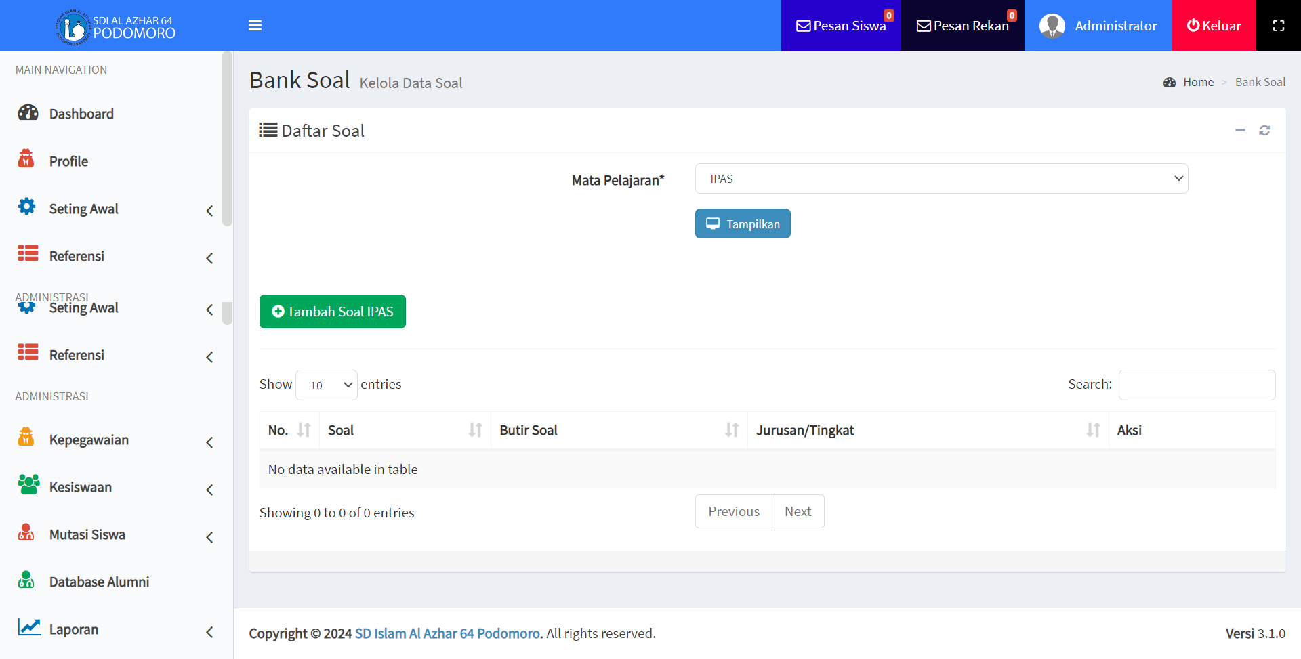Screen dimensions: 1301x659
Task: Click the Tampilkan button
Action: pos(743,224)
